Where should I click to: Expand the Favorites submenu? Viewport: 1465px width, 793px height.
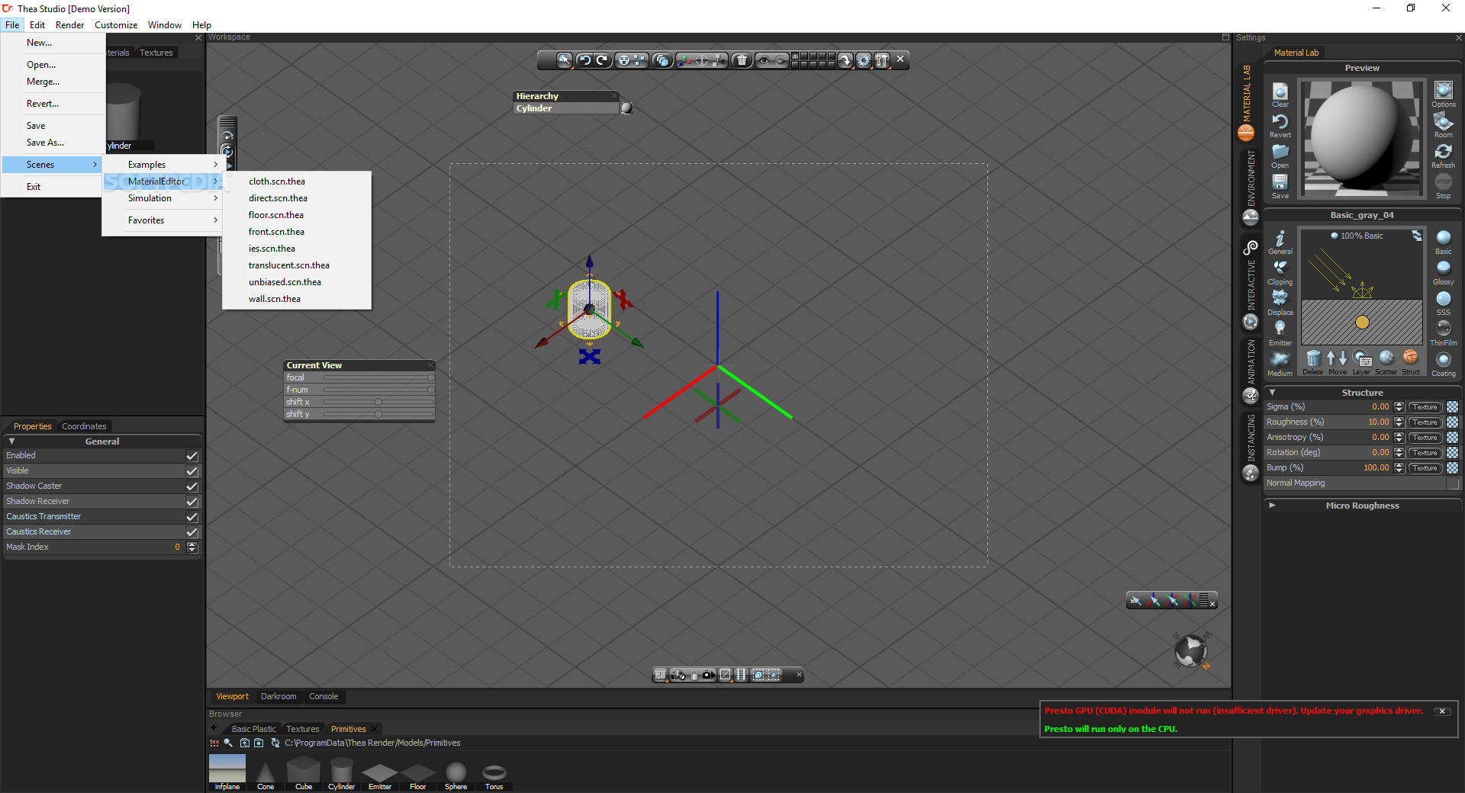tap(163, 220)
